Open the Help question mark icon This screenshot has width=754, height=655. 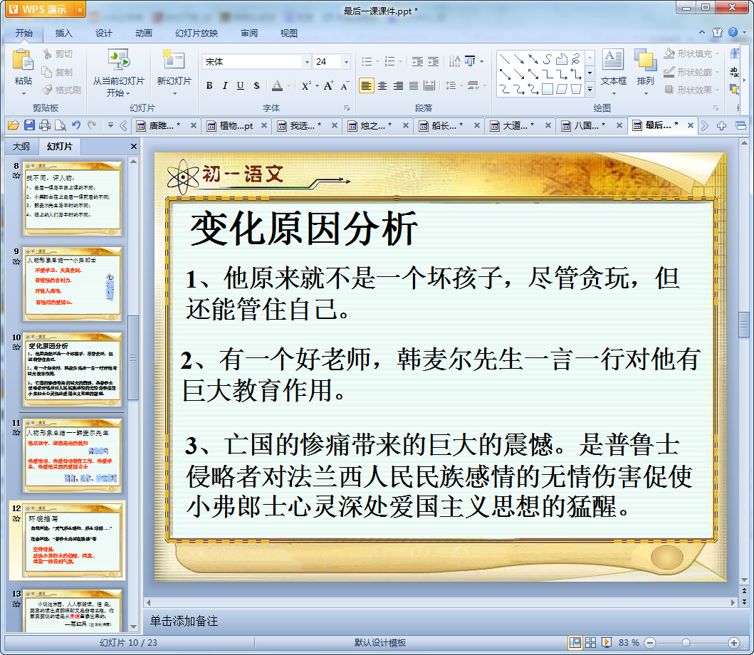click(x=733, y=32)
